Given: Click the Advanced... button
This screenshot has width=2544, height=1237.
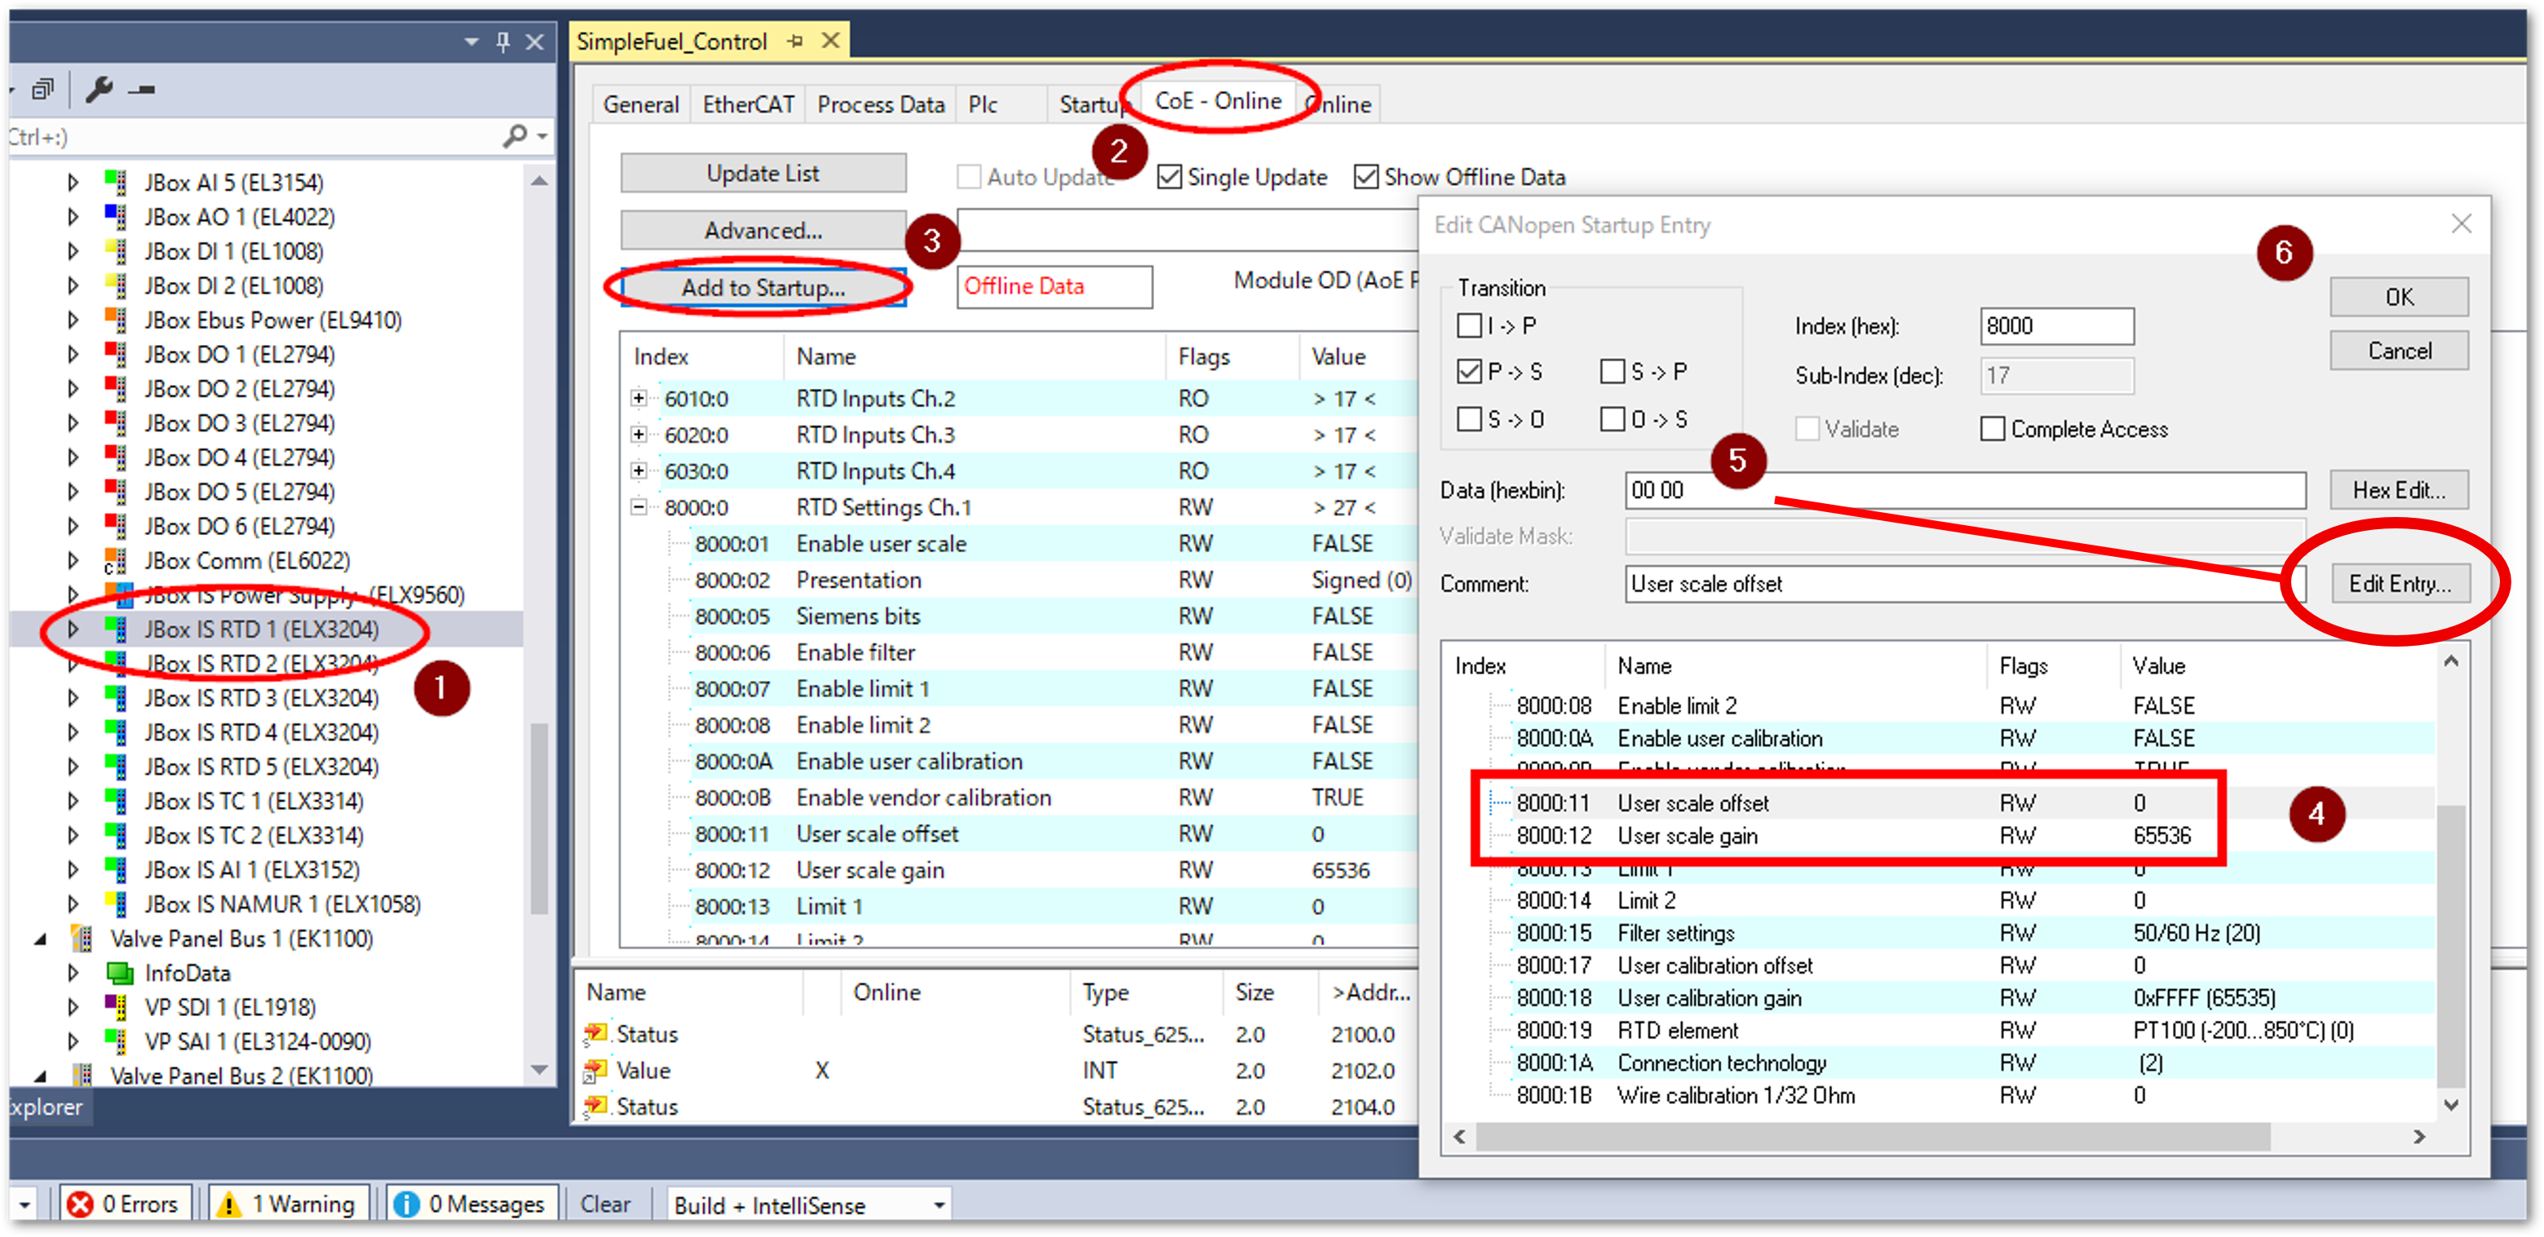Looking at the screenshot, I should [763, 231].
